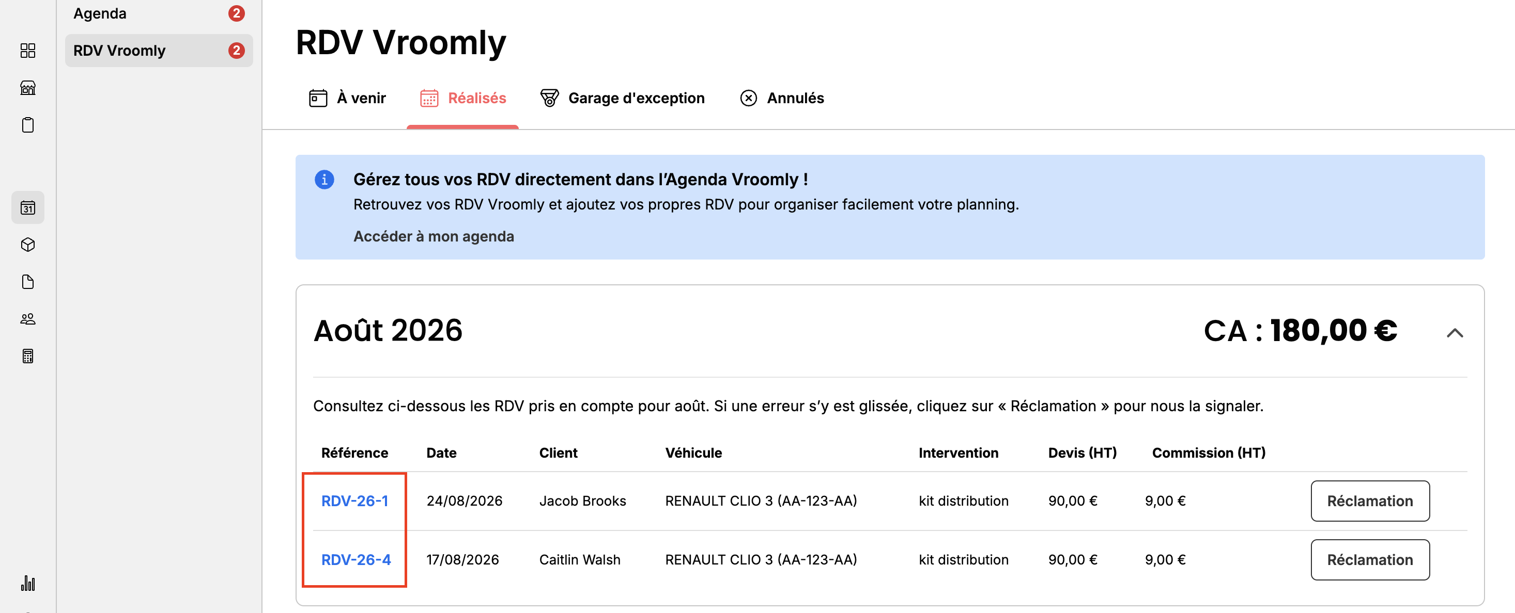Open the document file icon in sidebar
The image size is (1515, 613).
(27, 282)
